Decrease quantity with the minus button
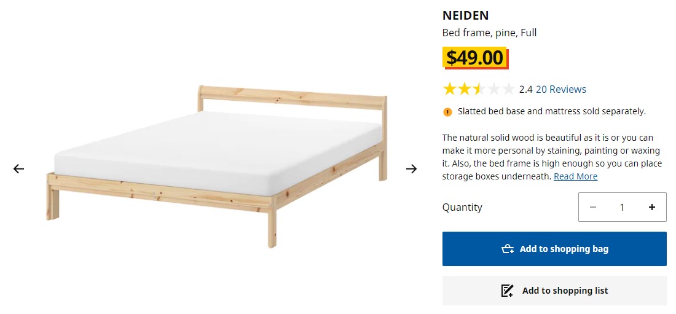 [x=593, y=207]
